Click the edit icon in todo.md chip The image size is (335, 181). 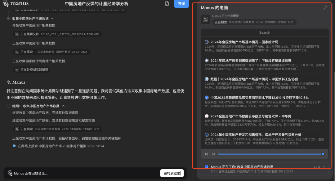pos(17,34)
